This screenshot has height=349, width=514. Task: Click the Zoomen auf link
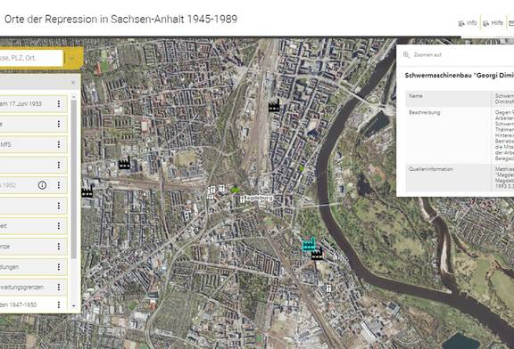pos(427,54)
